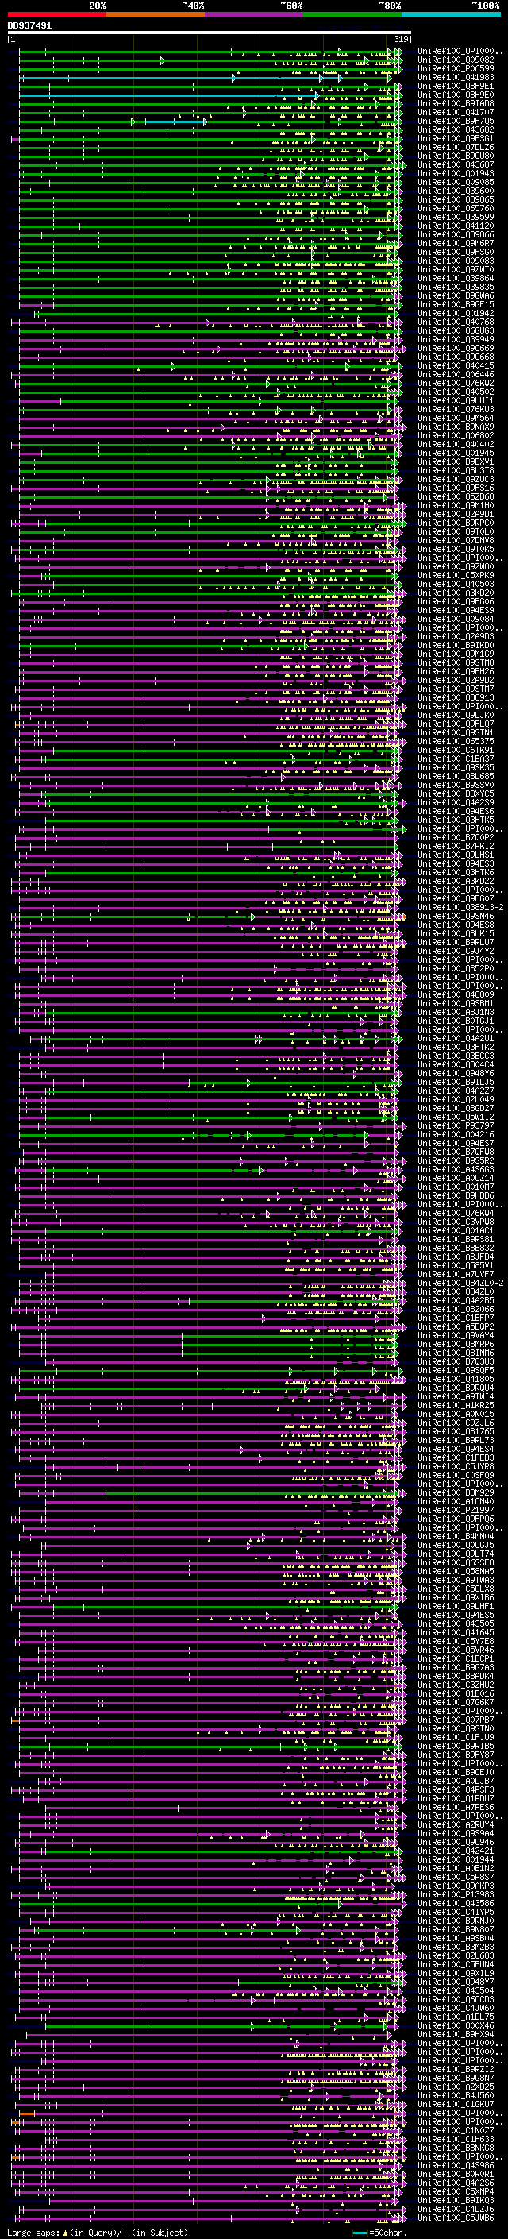508x2239 pixels.
Task: Pick the UniRef100_Q84ZL0-2 label
Action: tap(460, 1282)
